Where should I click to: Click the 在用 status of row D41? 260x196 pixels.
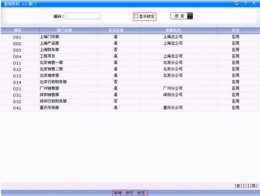click(x=235, y=108)
